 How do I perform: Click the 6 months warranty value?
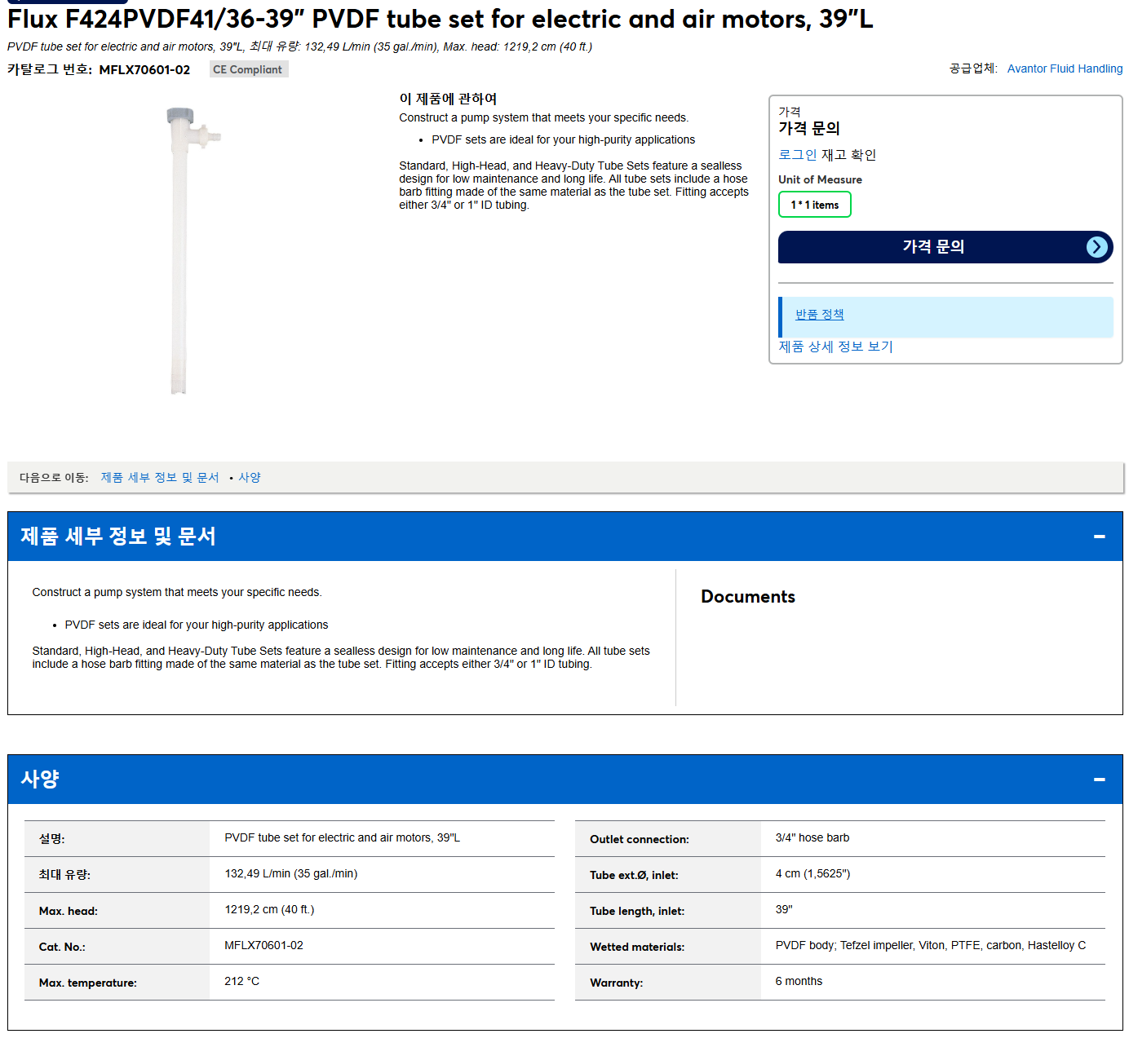pyautogui.click(x=799, y=981)
